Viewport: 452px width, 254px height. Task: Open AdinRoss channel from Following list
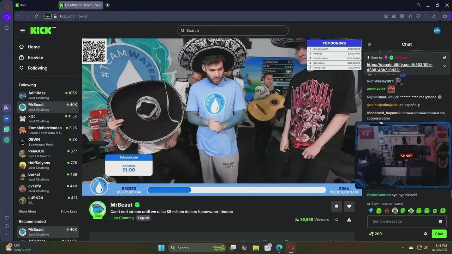coord(48,95)
